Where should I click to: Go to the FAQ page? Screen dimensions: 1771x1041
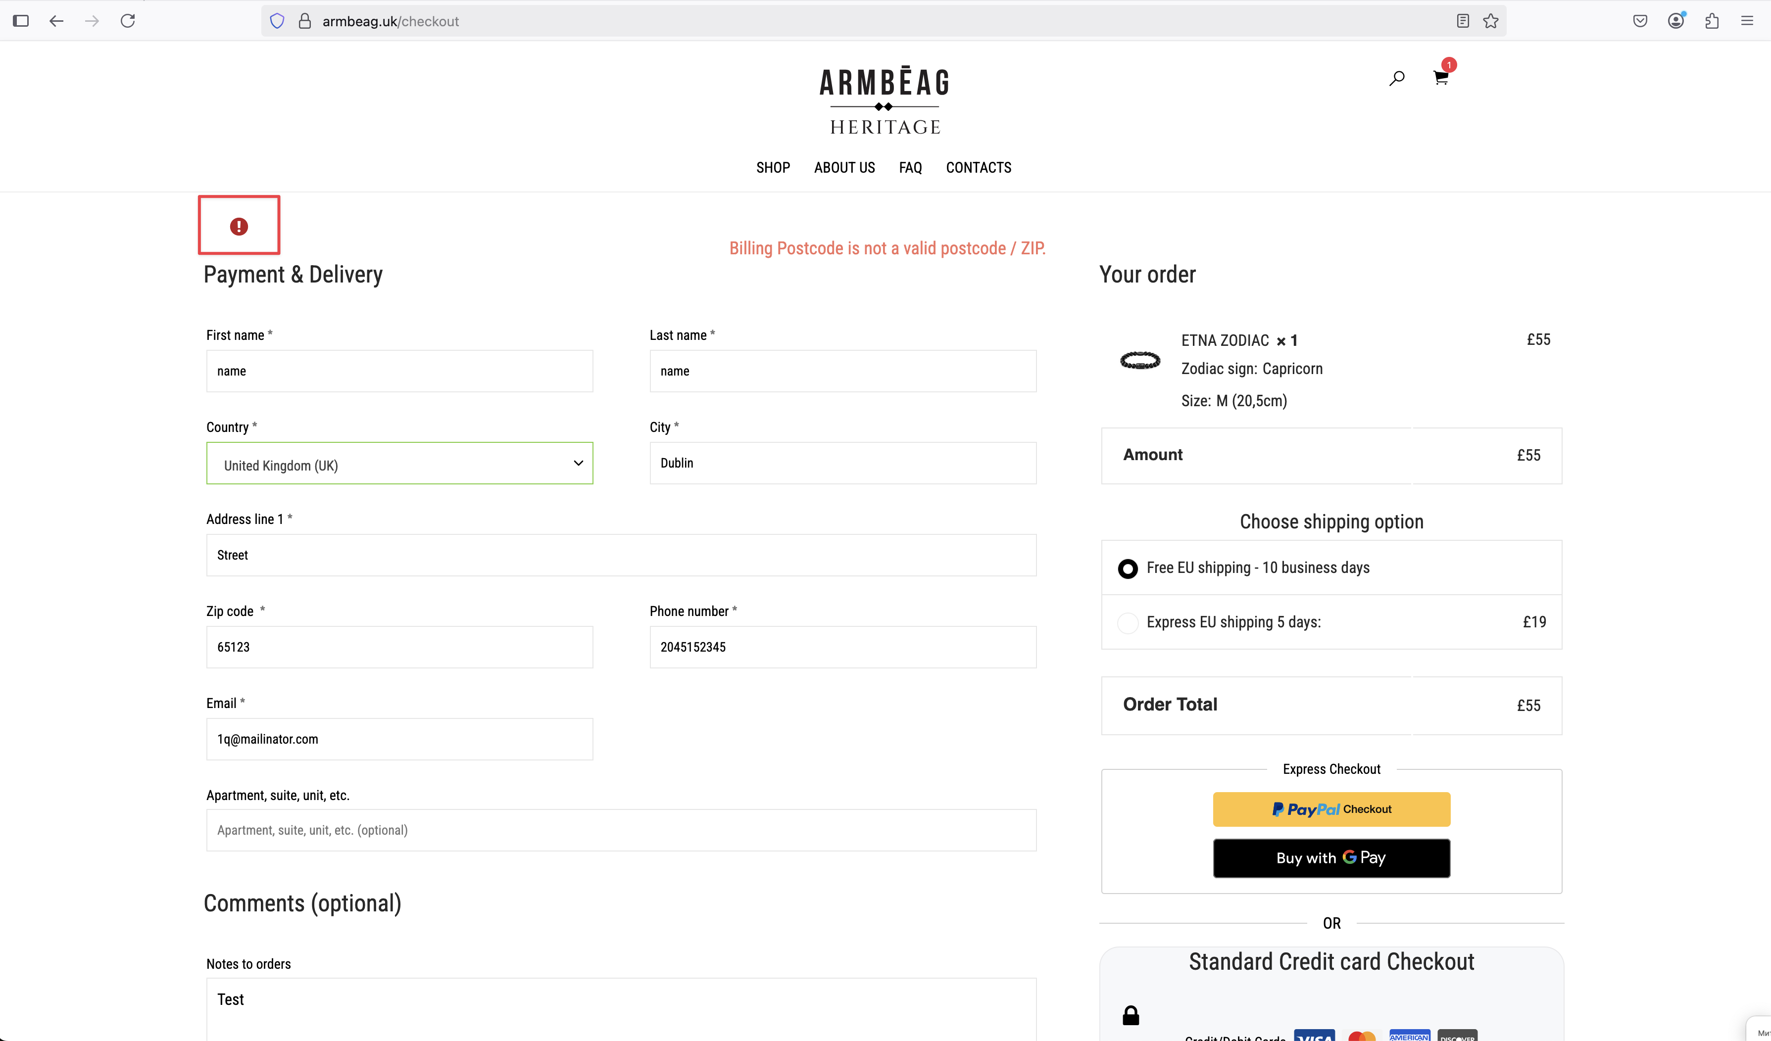(910, 168)
